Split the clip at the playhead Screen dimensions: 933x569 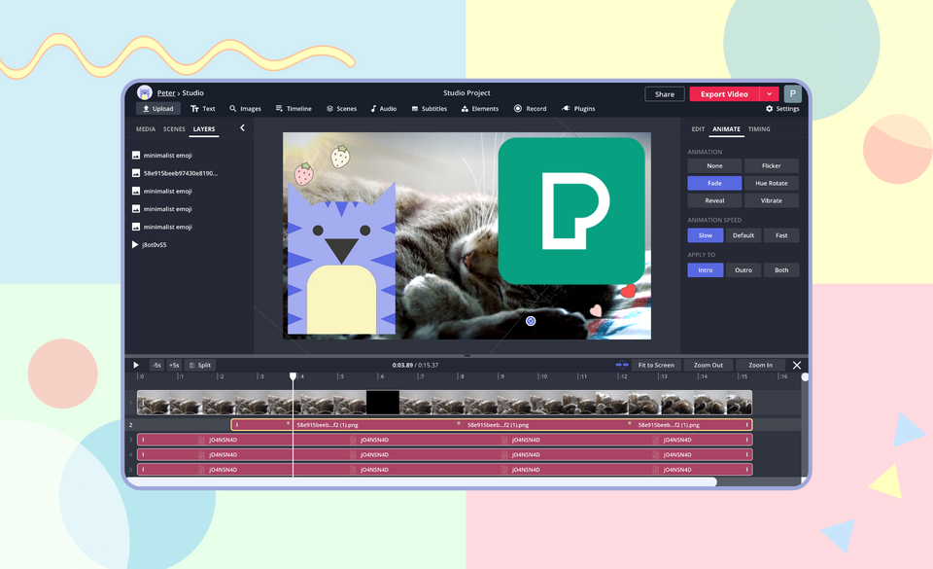click(201, 365)
